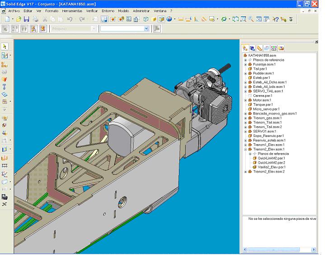Screen dimensions: 332x255
Task: Select hidden part Carena.par:1 in tree
Action: point(262,96)
